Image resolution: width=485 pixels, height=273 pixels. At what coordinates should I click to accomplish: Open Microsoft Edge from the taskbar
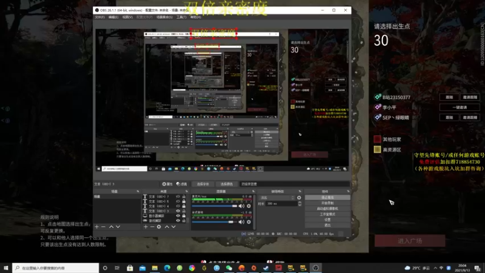(x=167, y=268)
